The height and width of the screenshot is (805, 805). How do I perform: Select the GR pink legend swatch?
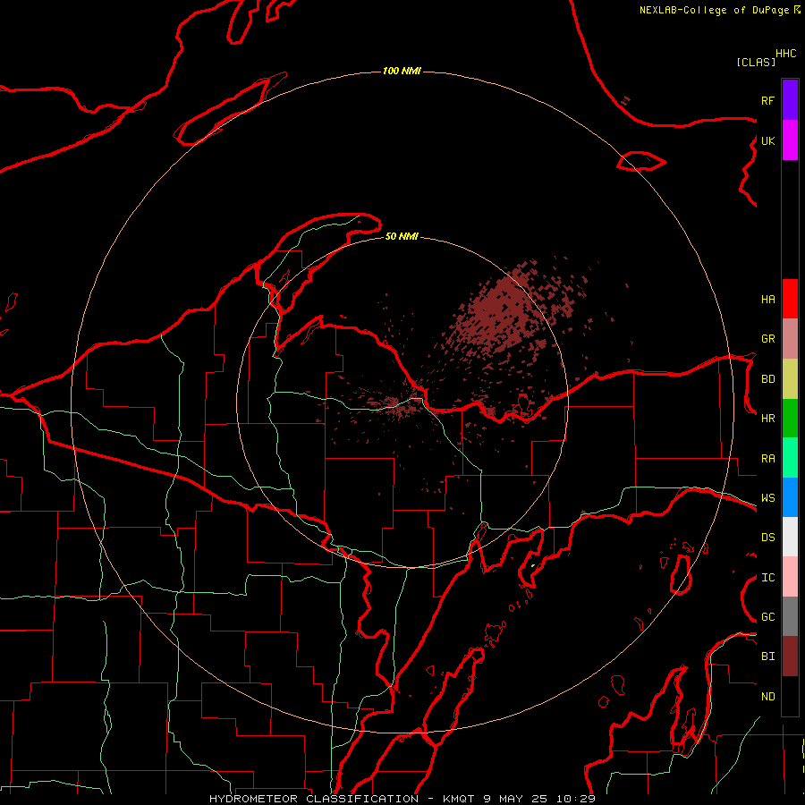[790, 339]
